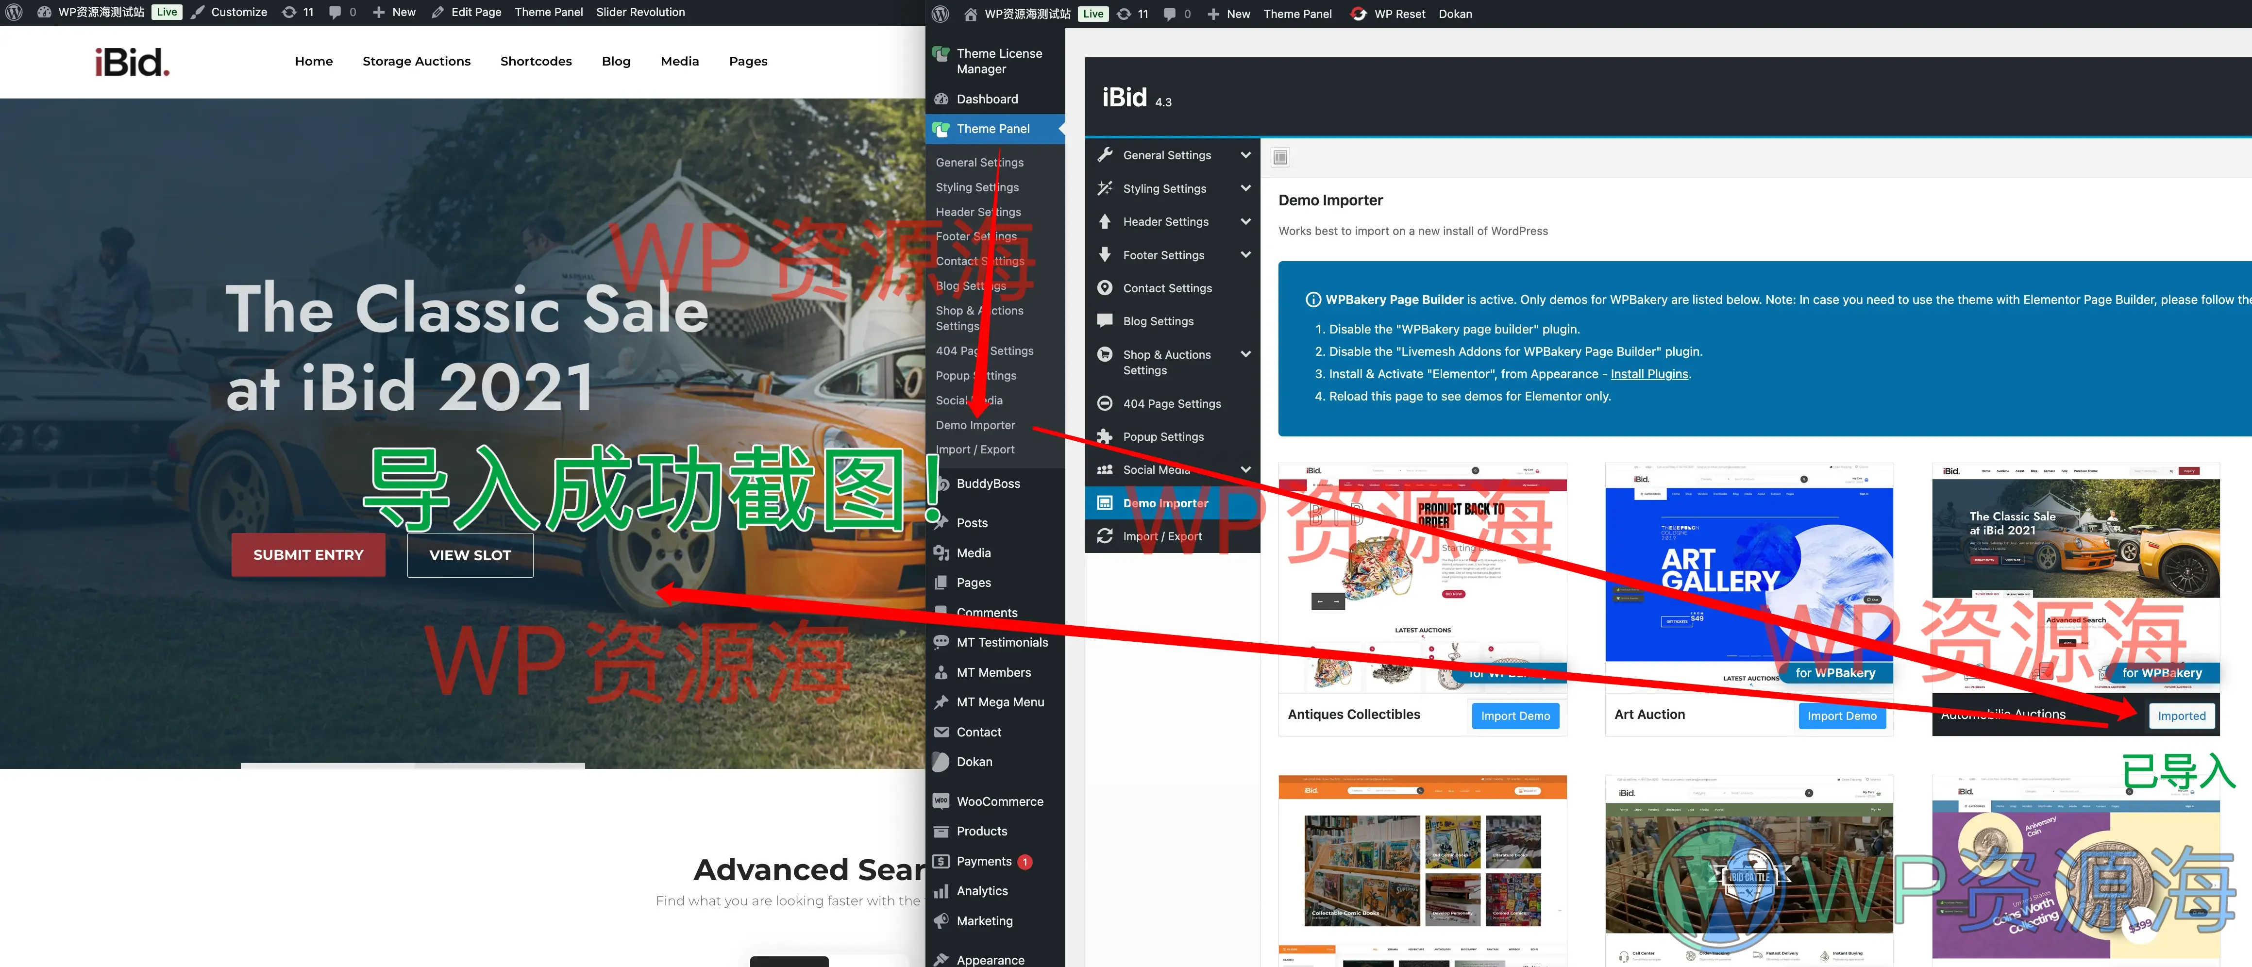Open the comic books demo thumbnail
The image size is (2252, 967).
(1422, 870)
